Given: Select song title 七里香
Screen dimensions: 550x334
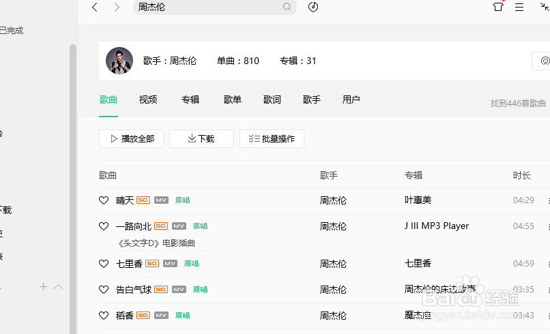Looking at the screenshot, I should click(x=129, y=264).
